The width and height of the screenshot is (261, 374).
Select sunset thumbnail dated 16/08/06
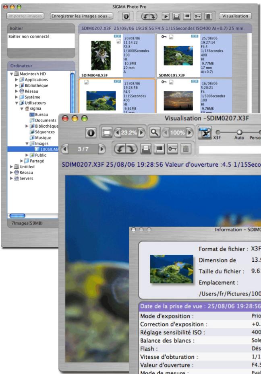tap(178, 100)
